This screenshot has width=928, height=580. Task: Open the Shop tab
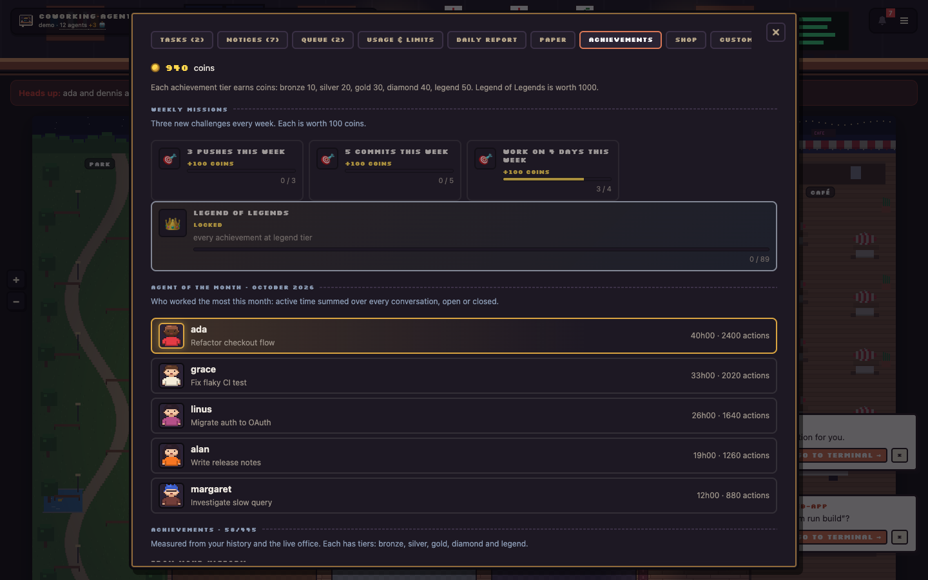pyautogui.click(x=686, y=40)
